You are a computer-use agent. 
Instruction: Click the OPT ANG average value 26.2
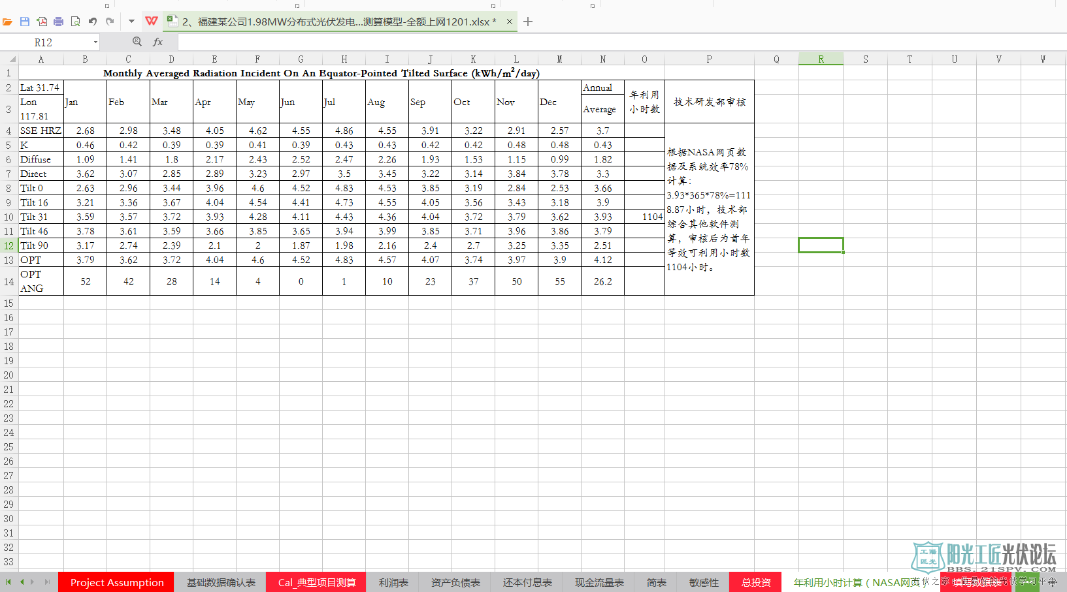(x=602, y=281)
